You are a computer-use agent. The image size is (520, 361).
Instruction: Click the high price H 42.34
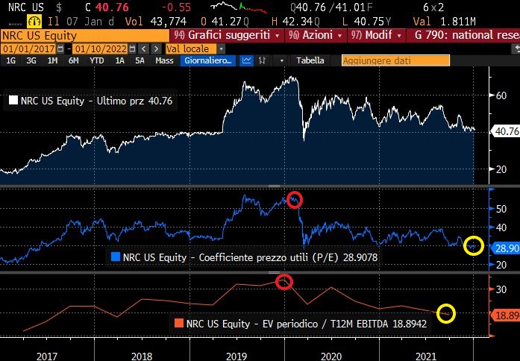point(295,22)
